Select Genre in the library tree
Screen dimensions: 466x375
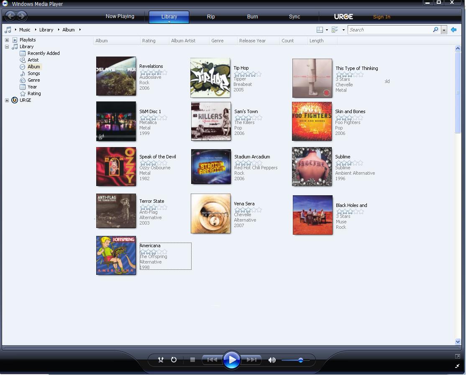tap(33, 80)
